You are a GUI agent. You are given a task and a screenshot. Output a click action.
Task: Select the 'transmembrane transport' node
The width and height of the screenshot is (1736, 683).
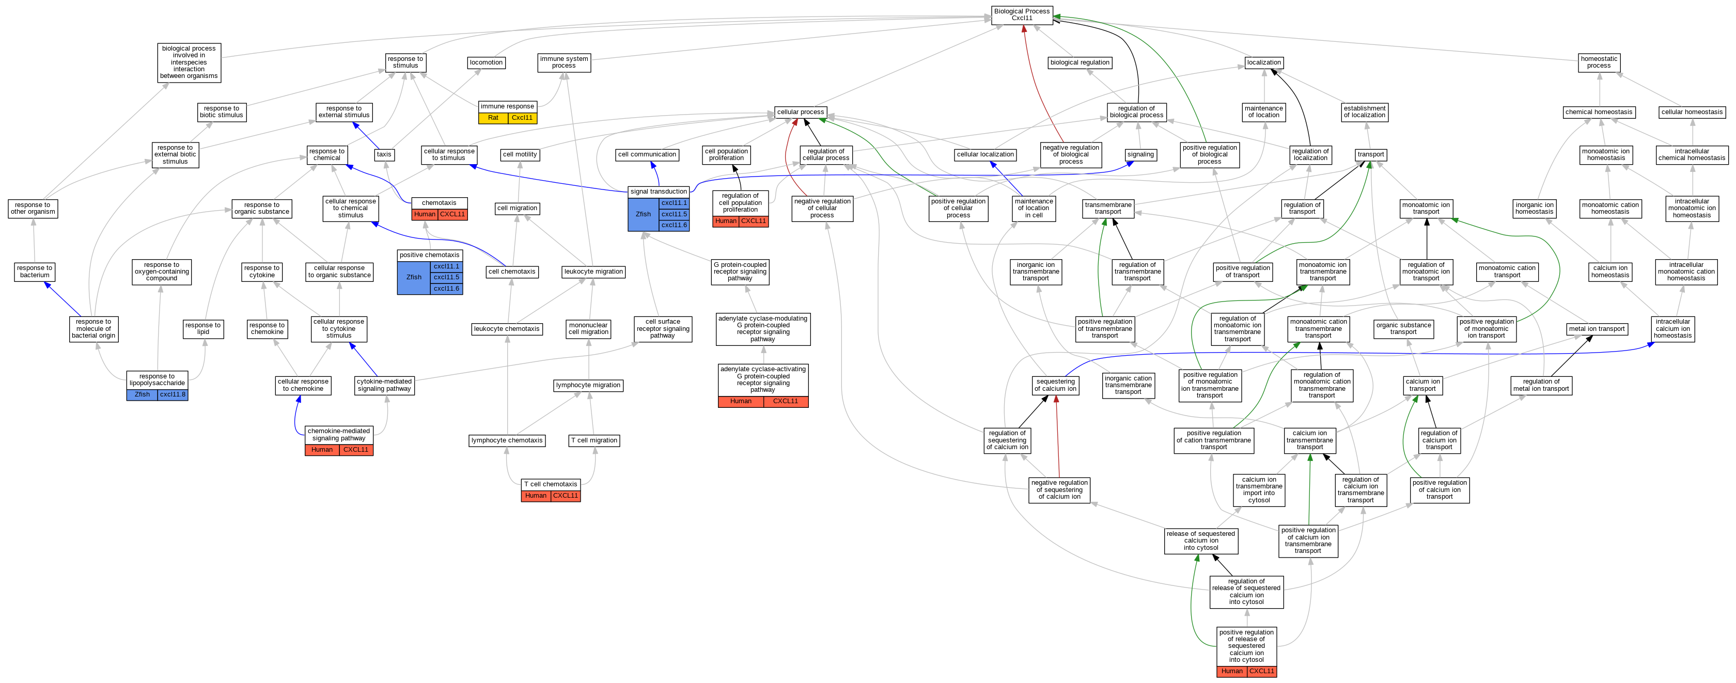[x=1108, y=209]
